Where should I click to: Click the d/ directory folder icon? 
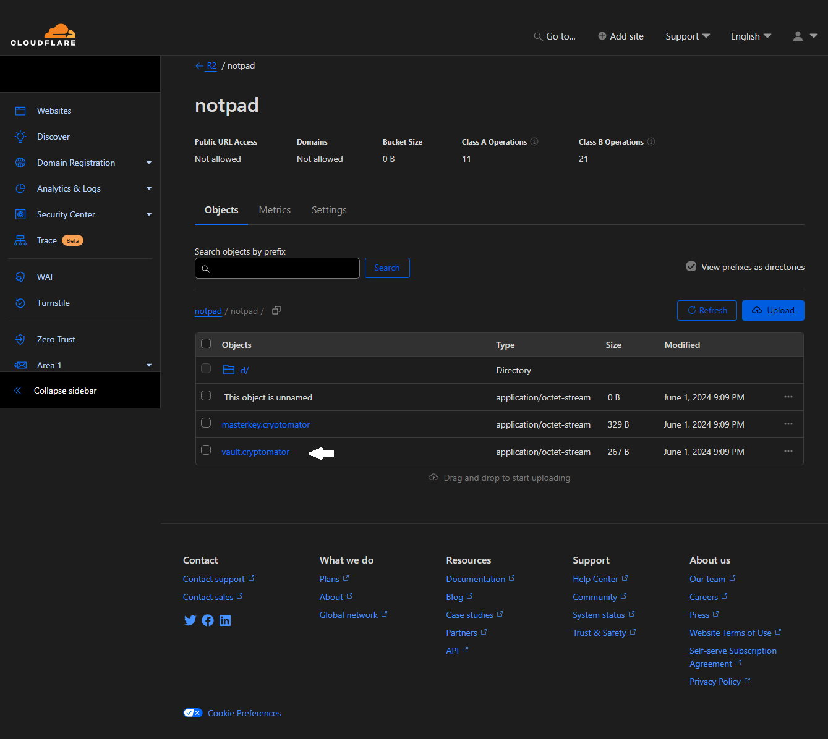tap(229, 370)
